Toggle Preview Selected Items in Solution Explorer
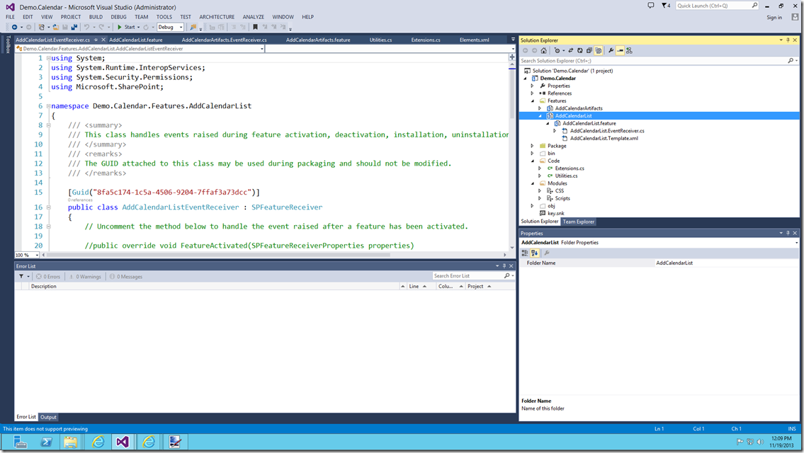Image resolution: width=804 pixels, height=453 pixels. pos(621,50)
